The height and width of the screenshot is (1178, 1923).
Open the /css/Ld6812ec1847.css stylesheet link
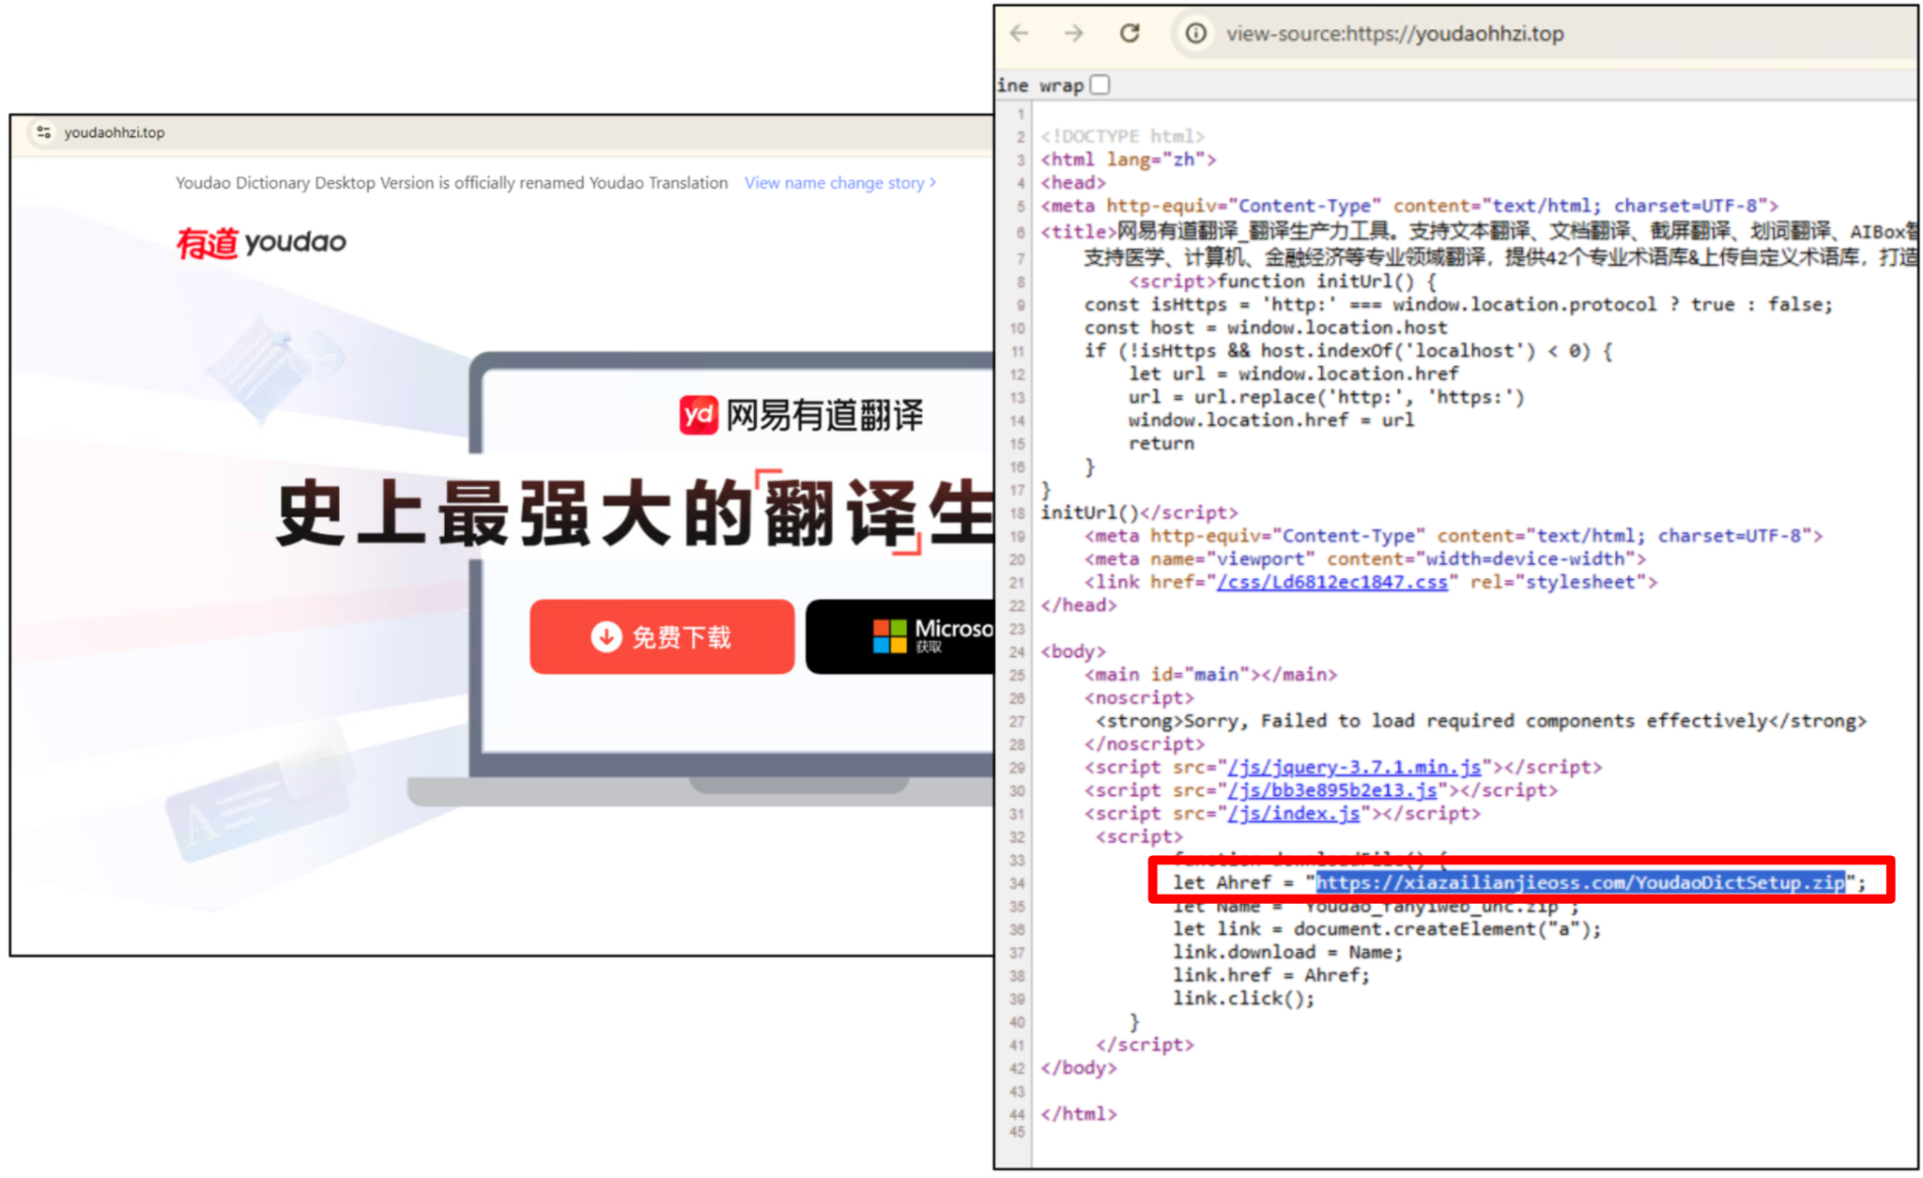click(1330, 581)
